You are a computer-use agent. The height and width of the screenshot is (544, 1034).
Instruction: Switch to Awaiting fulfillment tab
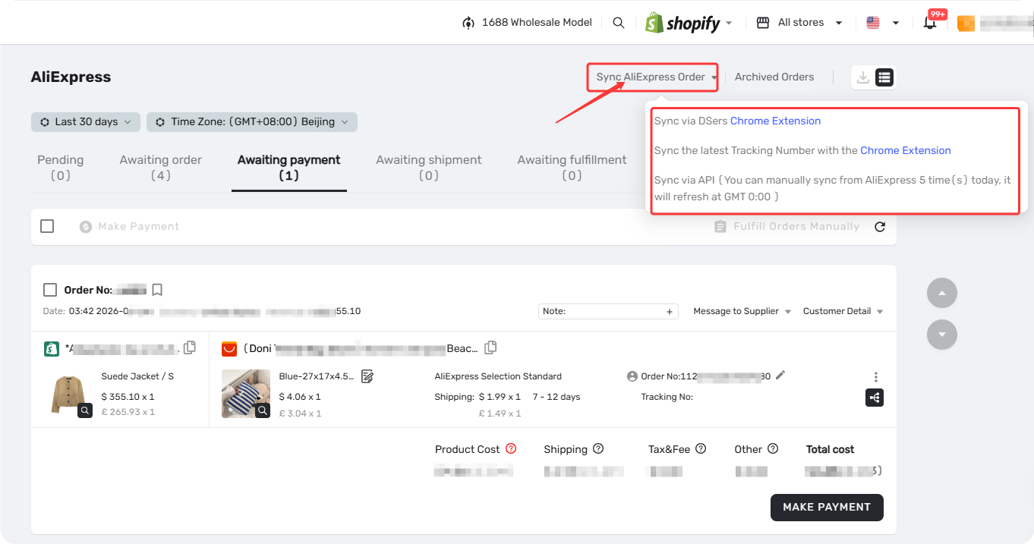(x=572, y=168)
